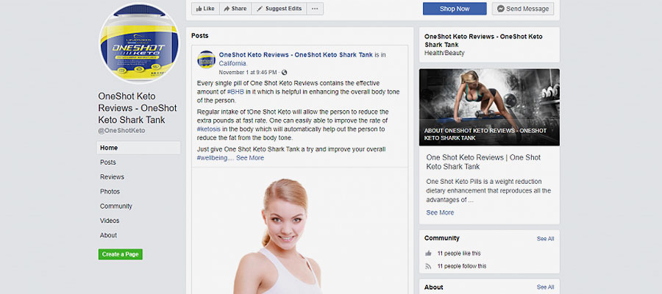Image resolution: width=662 pixels, height=294 pixels.
Task: Open the three-dot more options menu
Action: [x=315, y=8]
